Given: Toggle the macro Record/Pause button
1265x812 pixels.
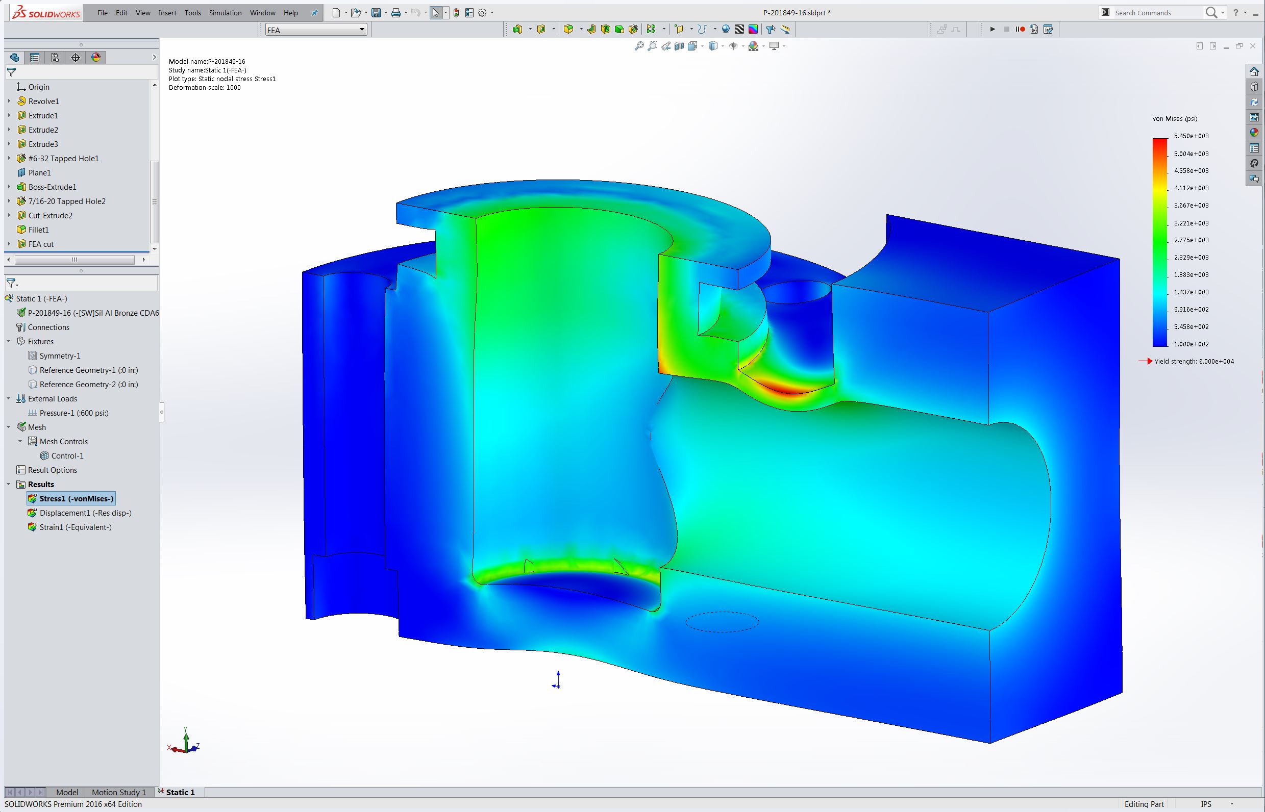Looking at the screenshot, I should [1020, 30].
